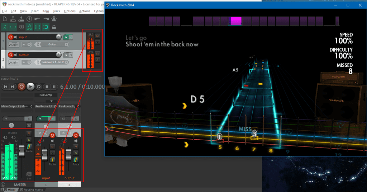Expand the arrow below the ReaComp slot
This screenshot has width=367, height=192.
click(x=51, y=101)
